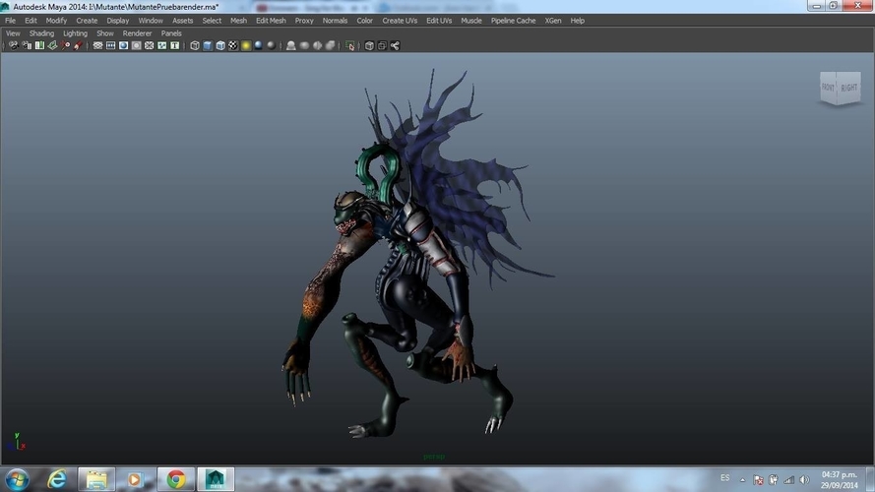This screenshot has height=492, width=875.
Task: Open Windows Explorer from taskbar
Action: [x=96, y=479]
